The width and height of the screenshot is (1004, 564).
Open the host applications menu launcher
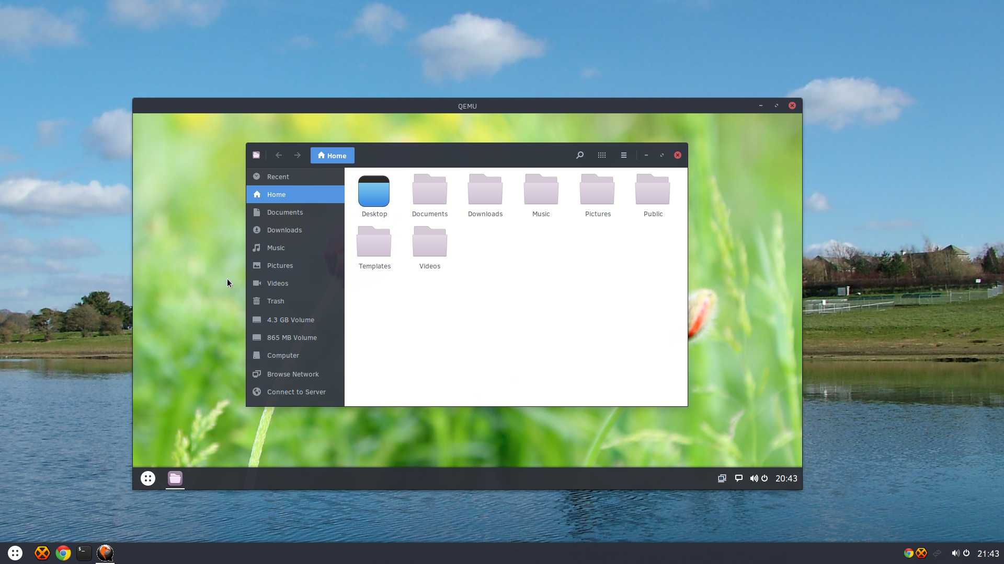[x=15, y=553]
